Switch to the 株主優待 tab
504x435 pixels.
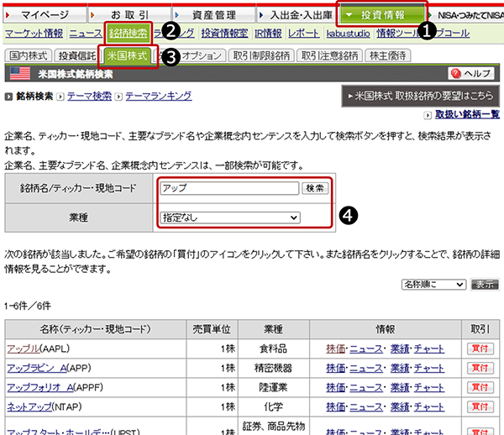coord(387,55)
